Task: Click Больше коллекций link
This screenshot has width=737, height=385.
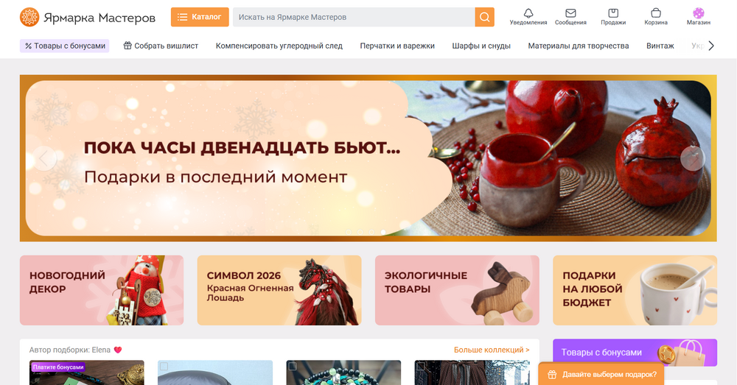Action: [492, 350]
